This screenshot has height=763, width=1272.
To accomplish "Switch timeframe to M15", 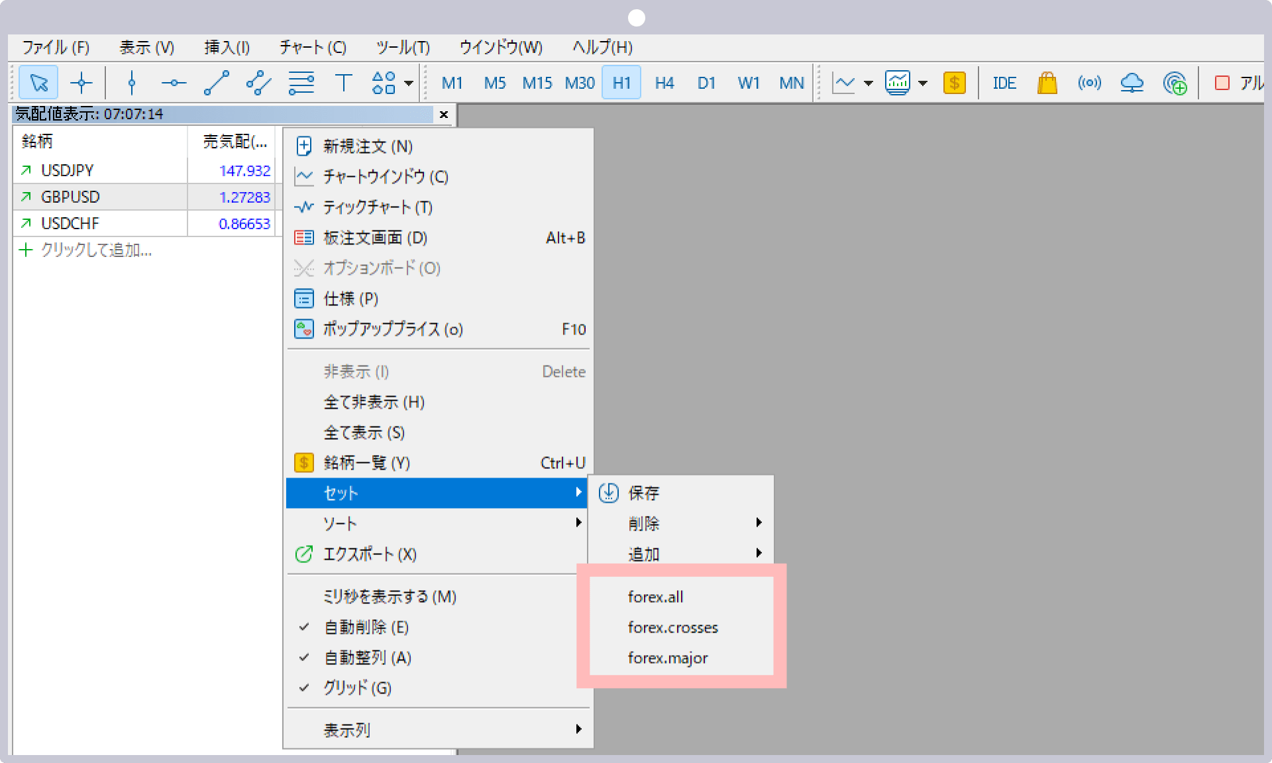I will pos(537,83).
